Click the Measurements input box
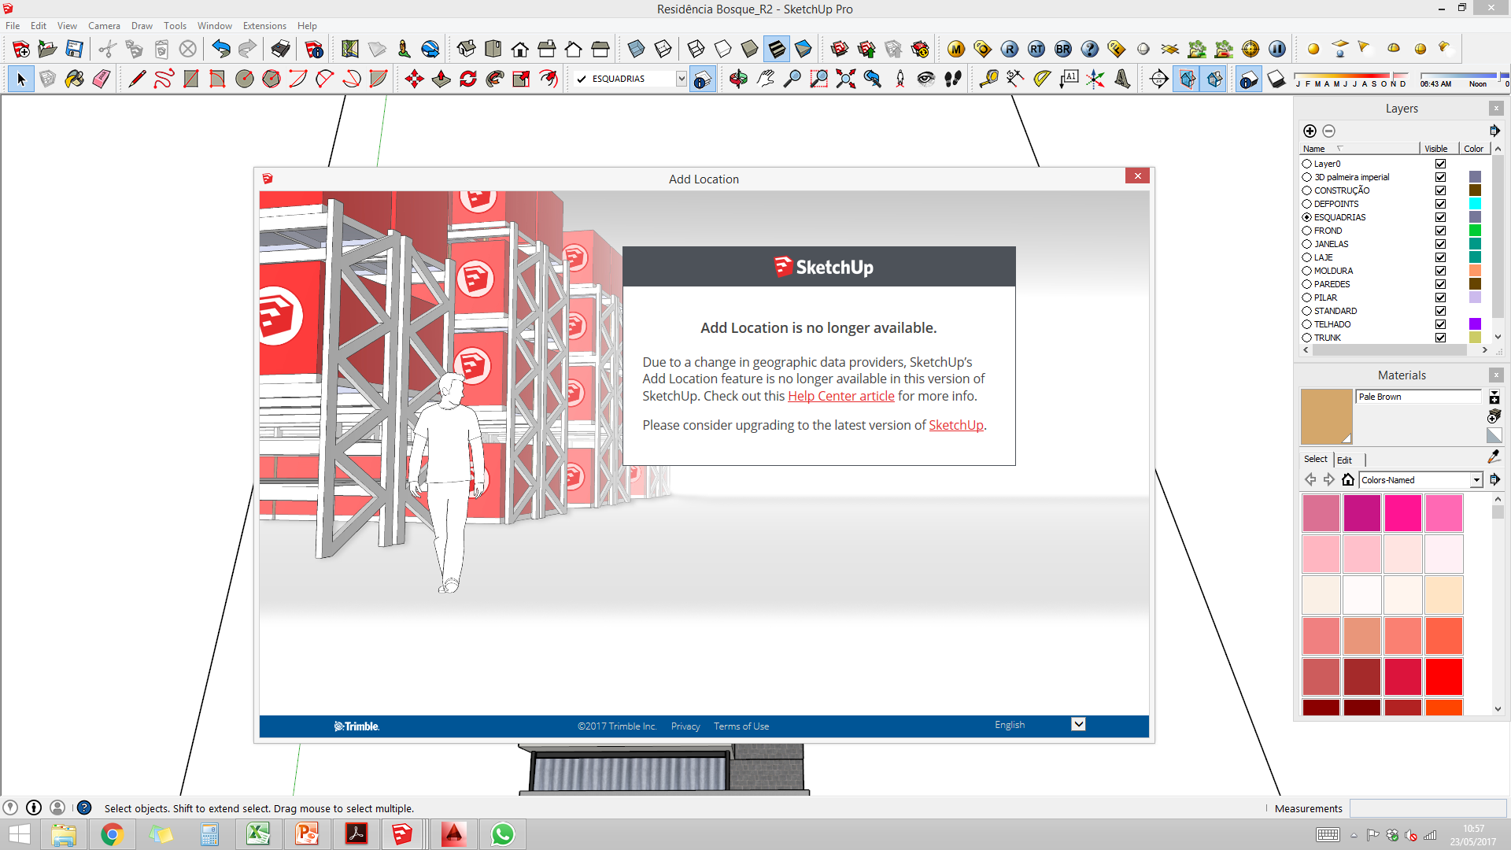Screen dimensions: 1511x850 [x=1428, y=808]
